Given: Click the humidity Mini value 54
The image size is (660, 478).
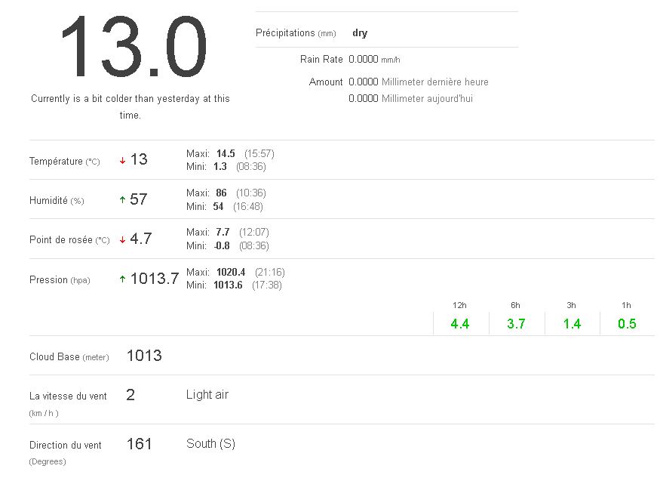Looking at the screenshot, I should (218, 206).
